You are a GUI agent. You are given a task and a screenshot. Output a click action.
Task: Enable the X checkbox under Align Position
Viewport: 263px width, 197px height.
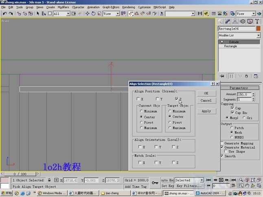click(x=138, y=99)
